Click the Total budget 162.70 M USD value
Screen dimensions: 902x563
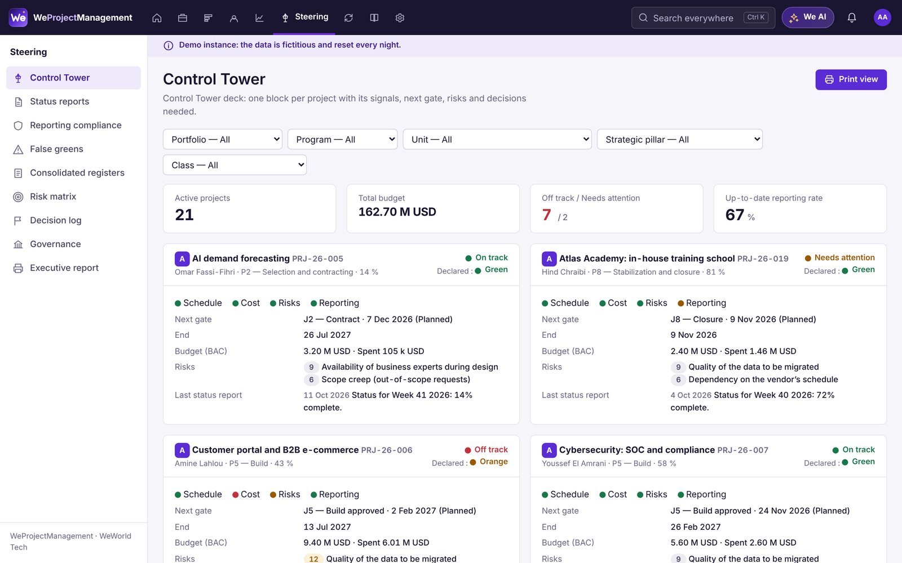pyautogui.click(x=397, y=212)
